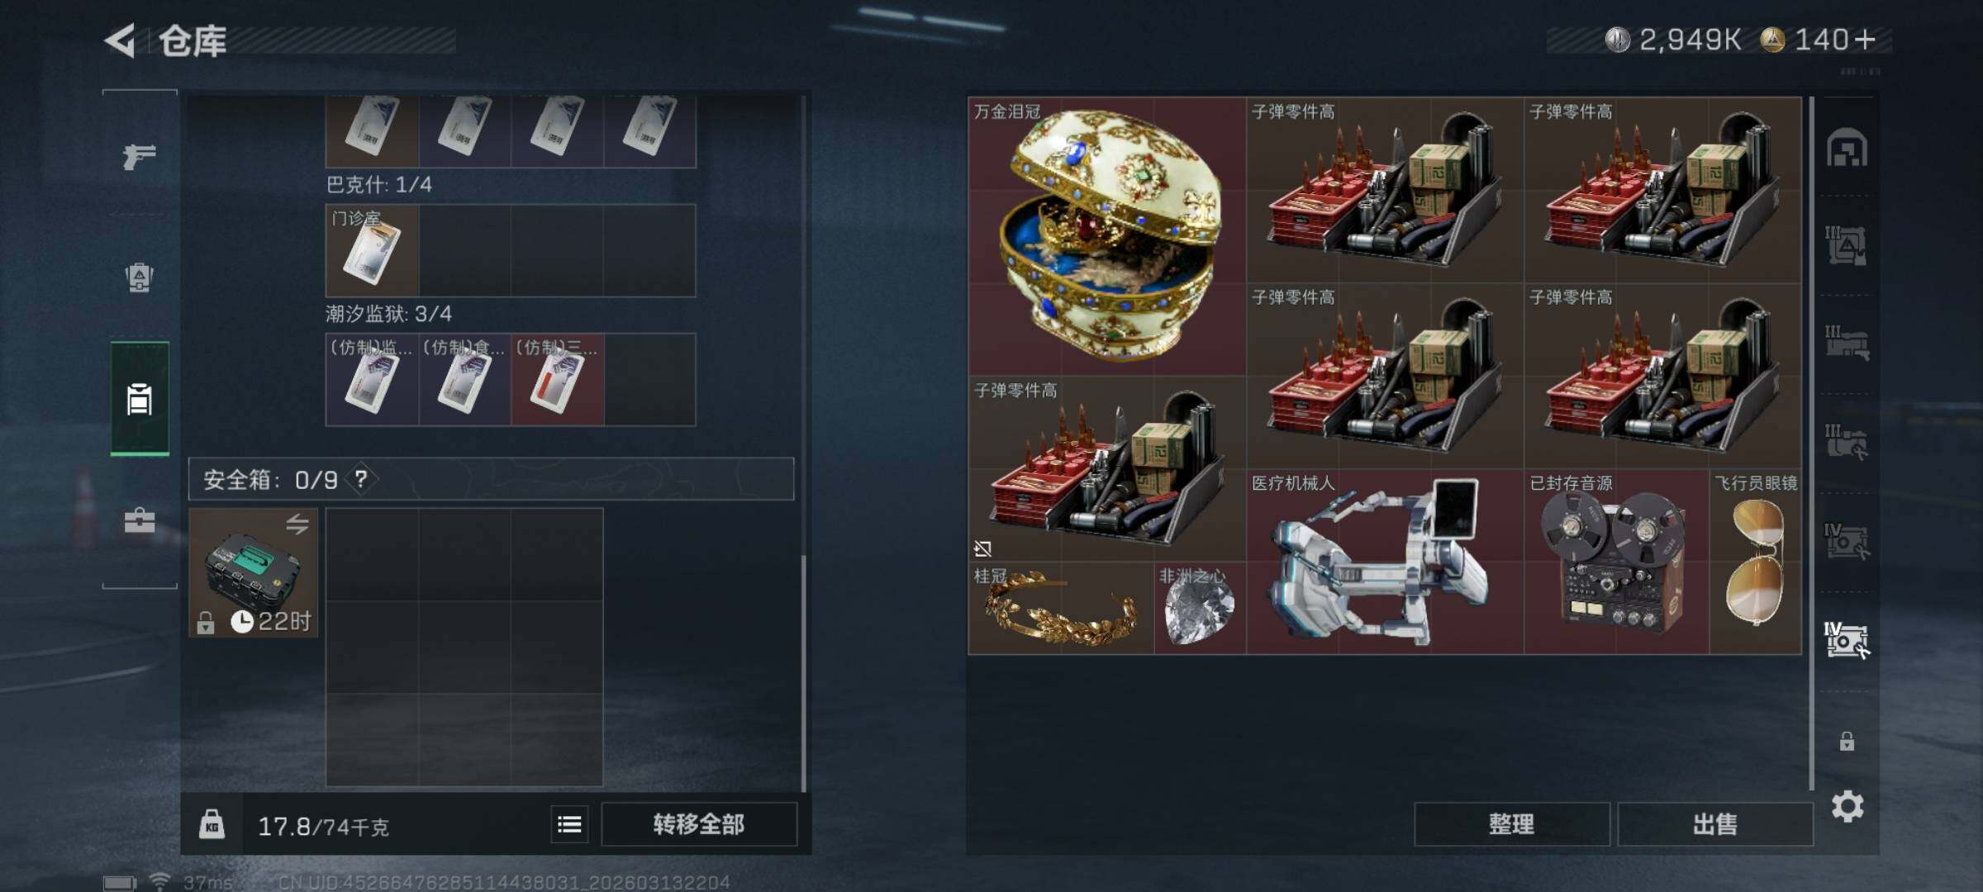
Task: Click the locked storage slot padlock icon
Action: [1847, 741]
